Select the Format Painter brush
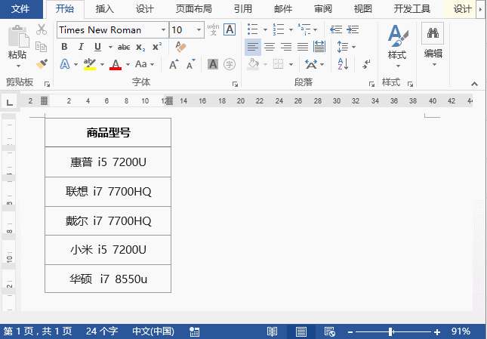487x339 pixels. tap(42, 63)
